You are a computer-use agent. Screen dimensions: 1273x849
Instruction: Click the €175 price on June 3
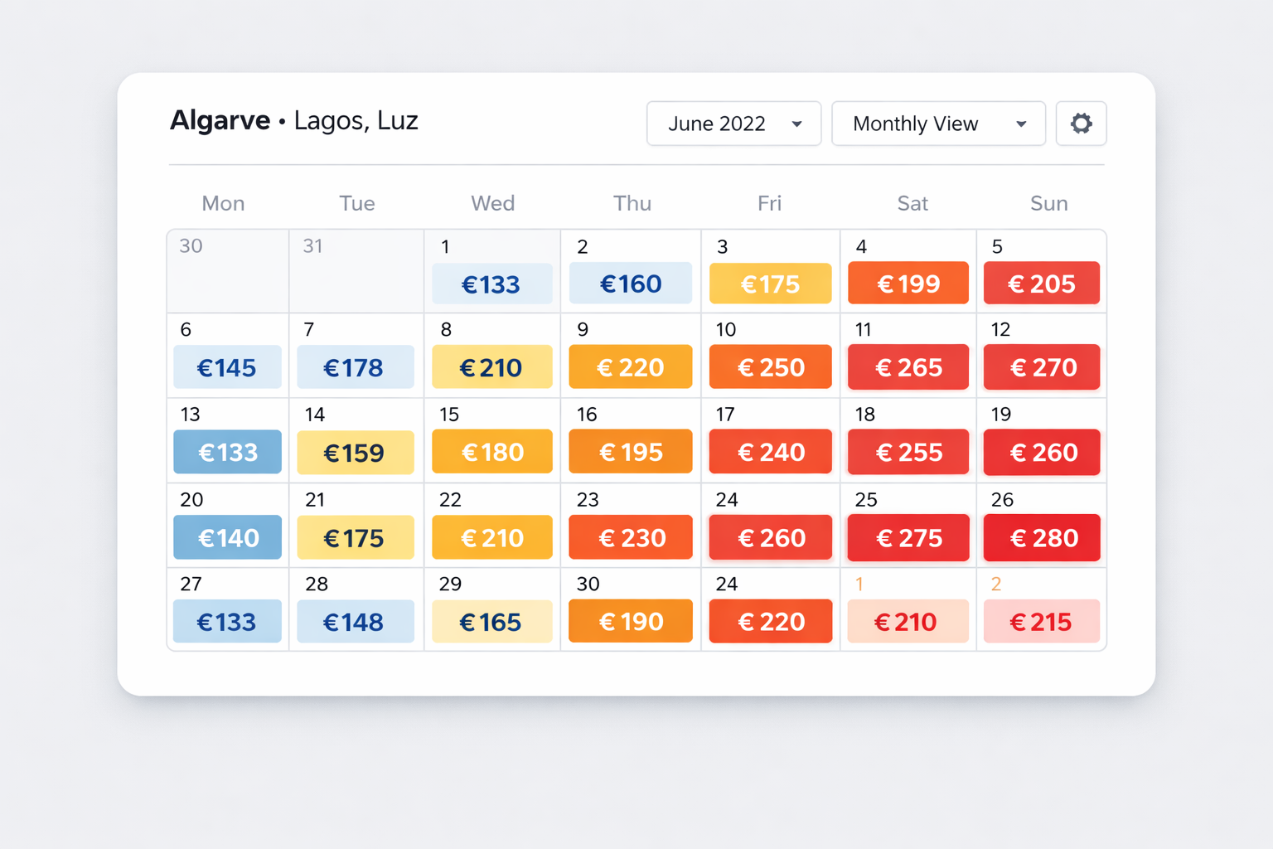point(770,284)
